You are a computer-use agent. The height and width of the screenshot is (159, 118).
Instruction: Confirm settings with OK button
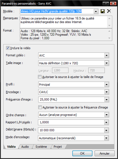pos(82,153)
